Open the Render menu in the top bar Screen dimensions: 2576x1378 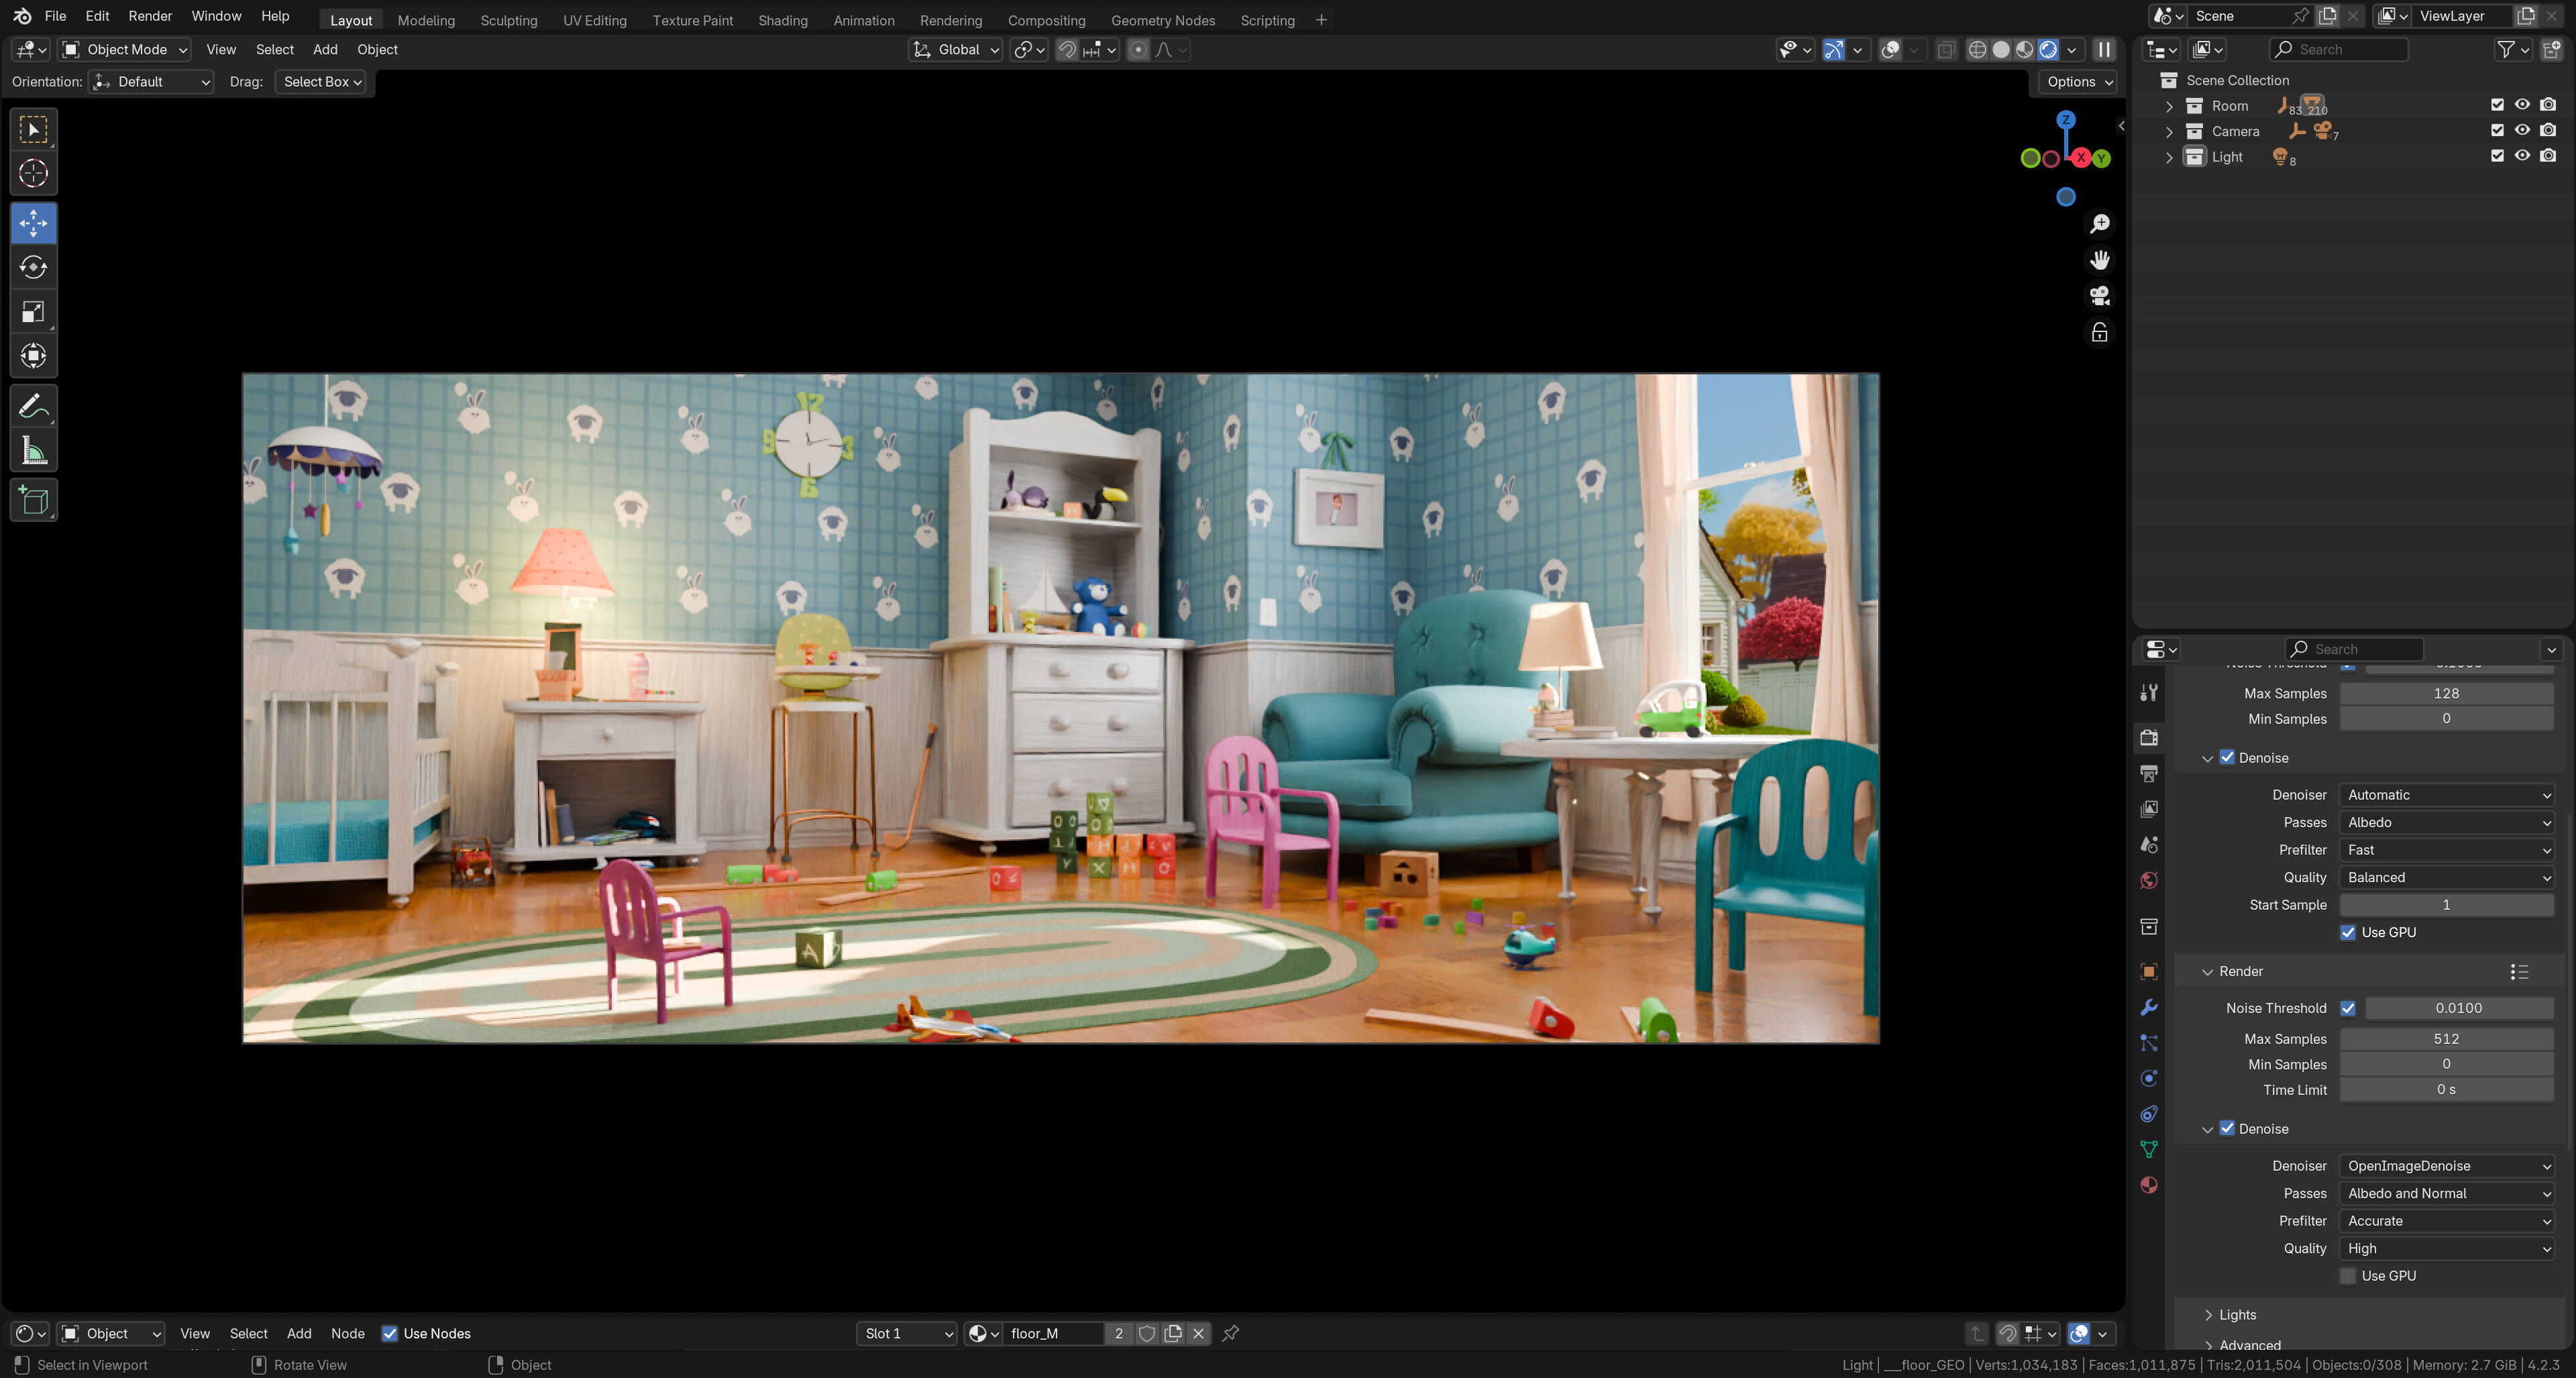coord(150,16)
